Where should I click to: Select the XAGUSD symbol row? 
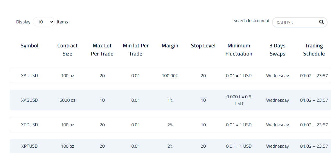click(170, 100)
